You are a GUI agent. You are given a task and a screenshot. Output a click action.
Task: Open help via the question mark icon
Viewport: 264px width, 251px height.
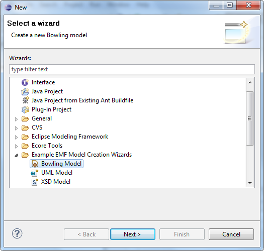(17, 233)
